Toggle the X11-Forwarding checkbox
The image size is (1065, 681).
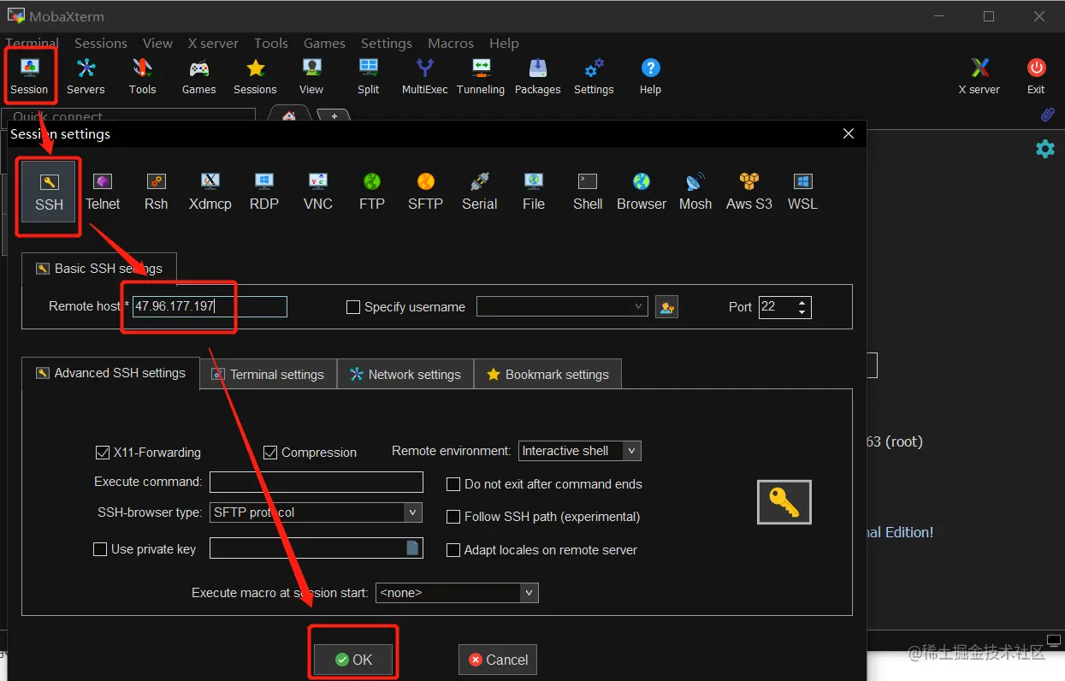tap(103, 453)
